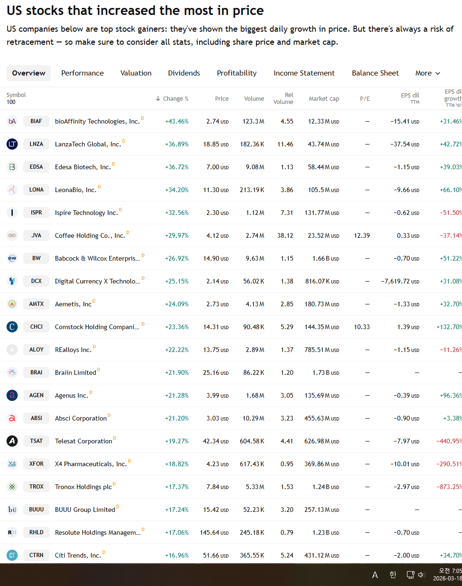Open the Agenus AGEN logo icon
Viewport: 462px width, 586px height.
point(12,395)
